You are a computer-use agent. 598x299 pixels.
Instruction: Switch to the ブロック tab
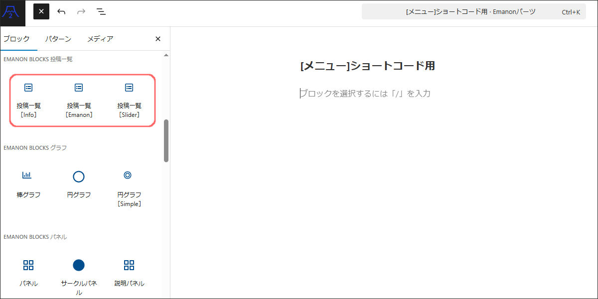(17, 39)
